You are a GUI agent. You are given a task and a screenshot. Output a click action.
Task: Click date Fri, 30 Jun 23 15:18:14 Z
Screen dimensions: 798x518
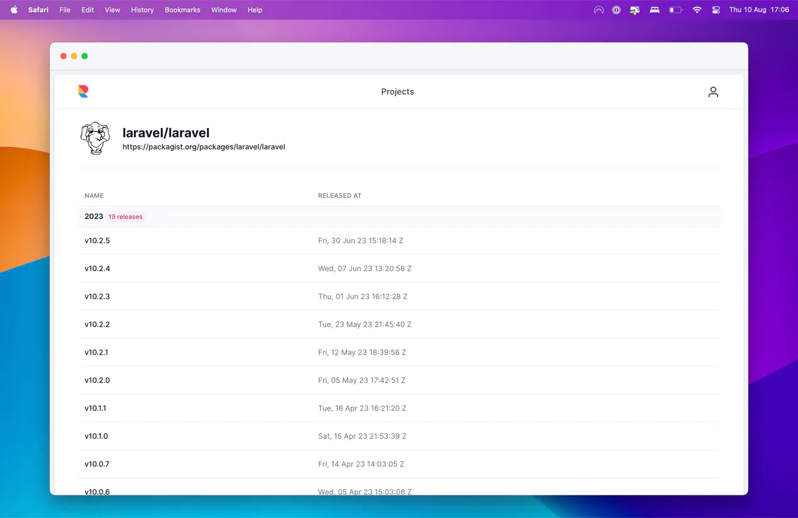tap(361, 240)
